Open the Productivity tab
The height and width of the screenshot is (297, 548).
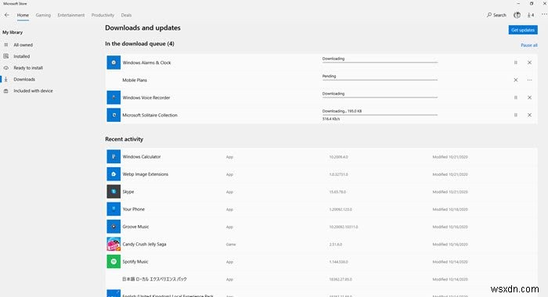(x=103, y=15)
